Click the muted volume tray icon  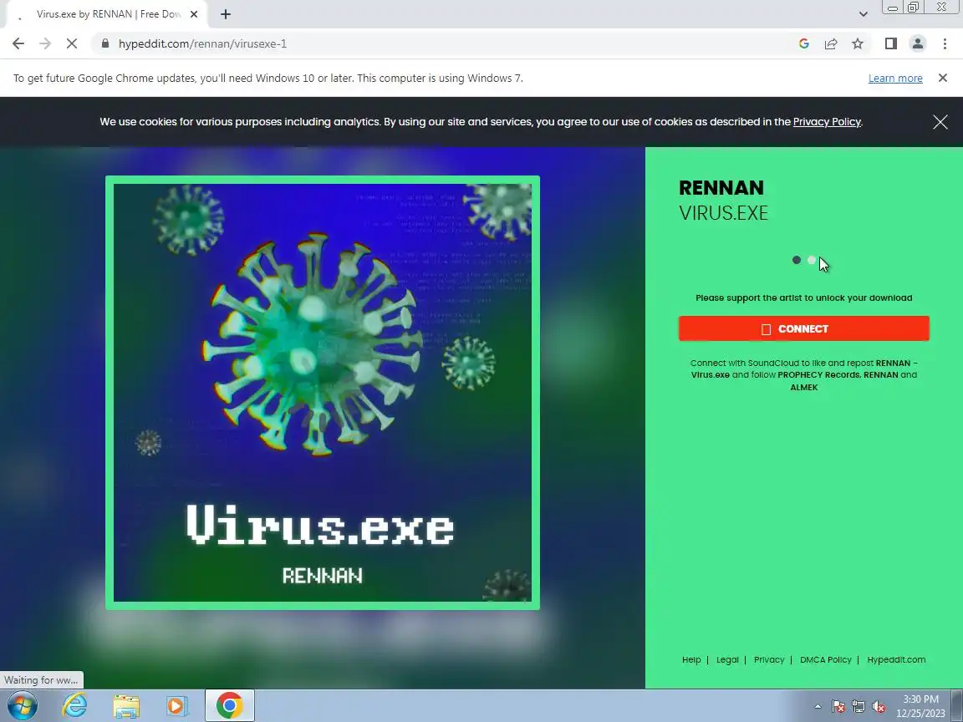point(879,707)
